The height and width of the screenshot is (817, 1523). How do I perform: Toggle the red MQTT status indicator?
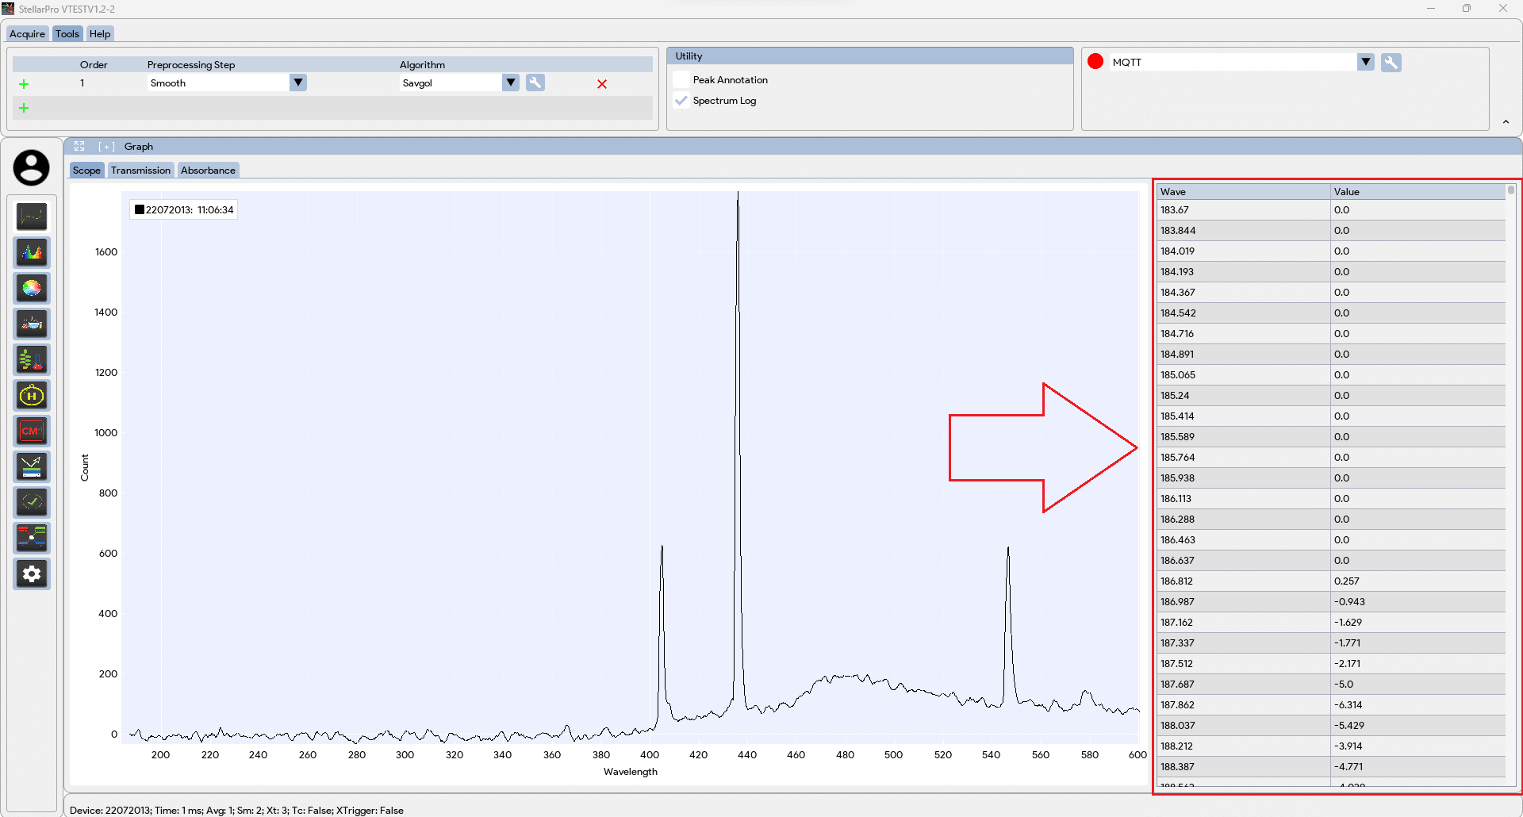[1095, 62]
